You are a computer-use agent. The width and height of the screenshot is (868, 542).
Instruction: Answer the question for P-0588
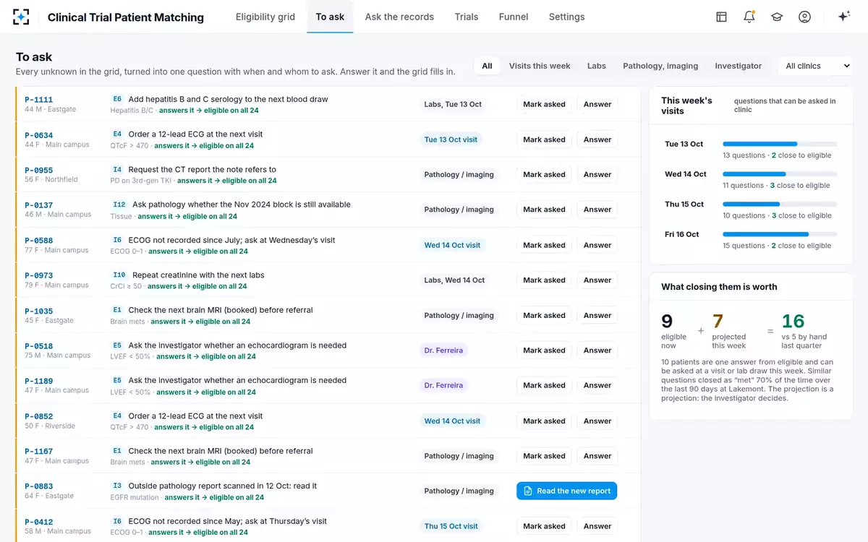tap(597, 245)
